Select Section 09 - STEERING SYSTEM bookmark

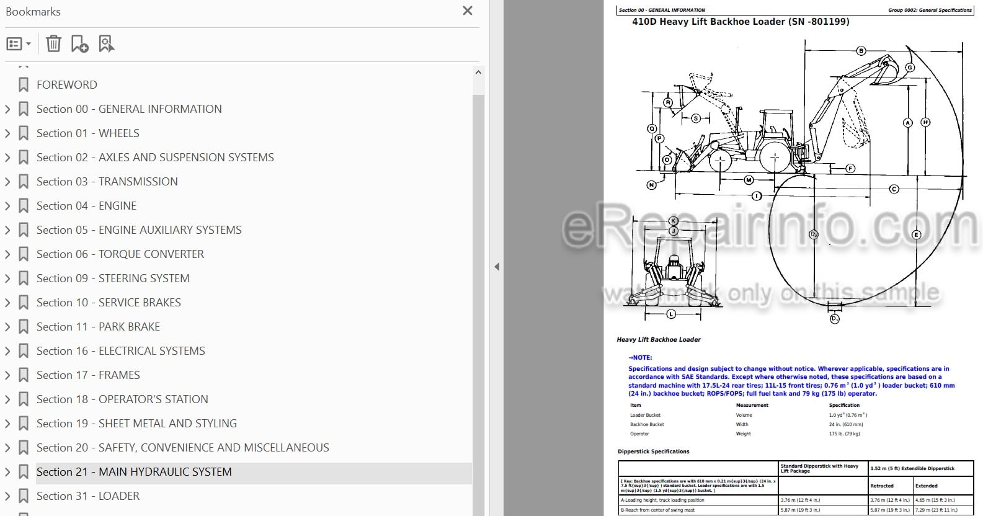pos(113,278)
